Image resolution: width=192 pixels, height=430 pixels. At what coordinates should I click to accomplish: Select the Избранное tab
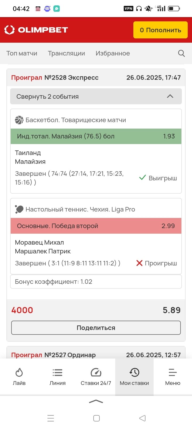pos(113,53)
